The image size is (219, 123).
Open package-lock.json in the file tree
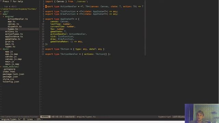click(x=13, y=74)
